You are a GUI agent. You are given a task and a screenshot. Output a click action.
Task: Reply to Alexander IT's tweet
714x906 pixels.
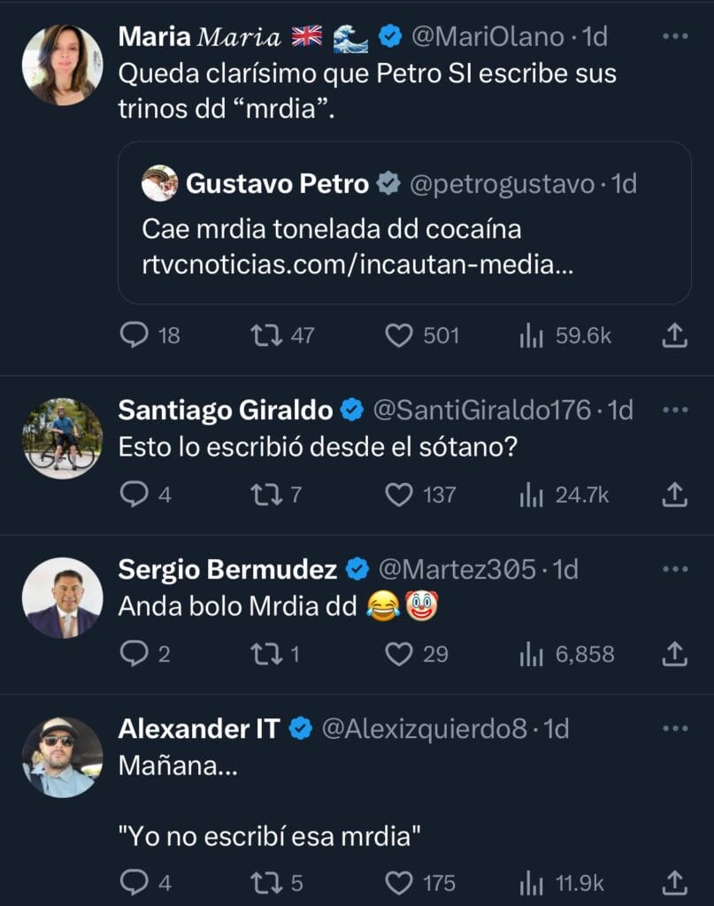[x=134, y=882]
